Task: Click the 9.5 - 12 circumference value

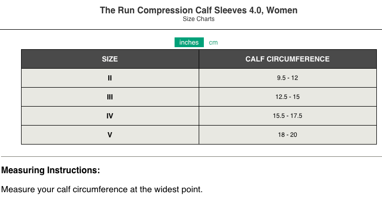Action: point(288,78)
